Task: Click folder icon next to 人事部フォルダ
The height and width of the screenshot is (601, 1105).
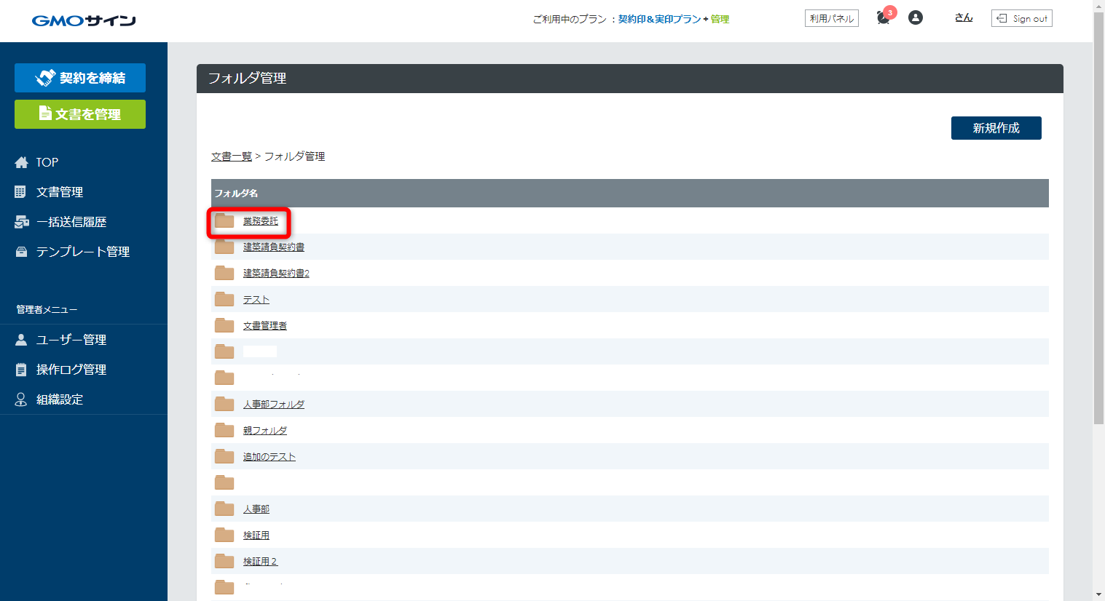Action: 224,405
